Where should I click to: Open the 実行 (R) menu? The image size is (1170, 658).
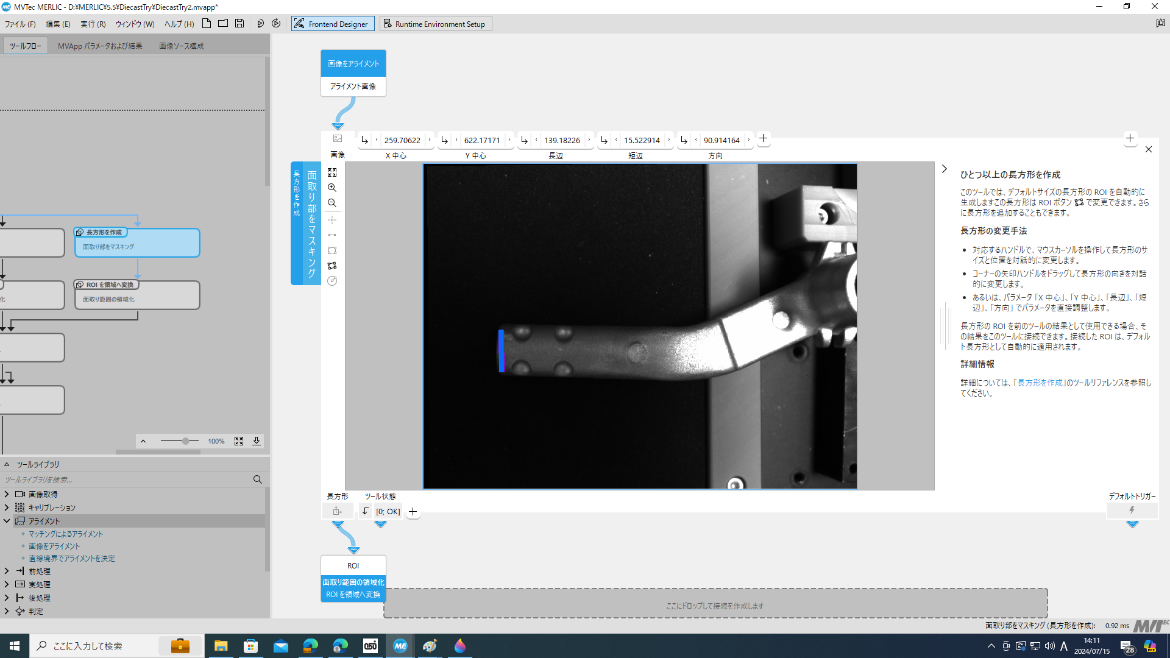tap(93, 24)
